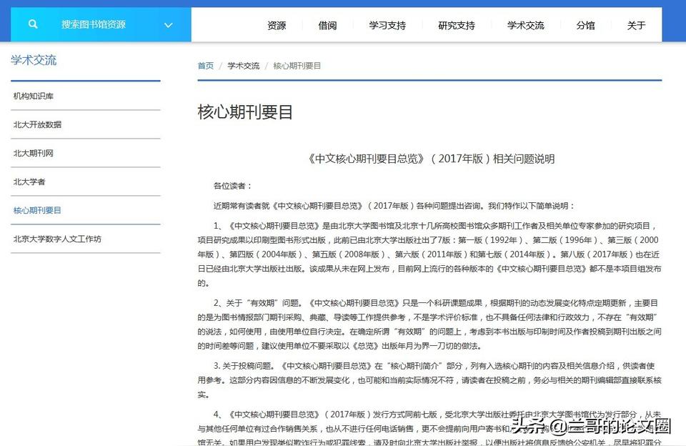Image resolution: width=686 pixels, height=446 pixels.
Task: Click the 核心期刊要目 page title
Action: coord(245,112)
